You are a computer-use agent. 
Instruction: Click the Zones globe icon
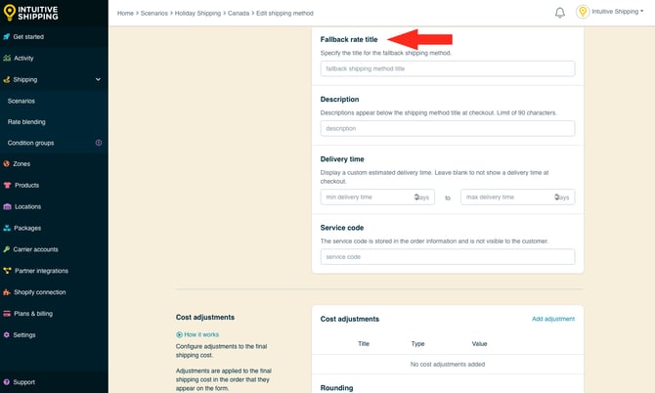click(x=8, y=164)
